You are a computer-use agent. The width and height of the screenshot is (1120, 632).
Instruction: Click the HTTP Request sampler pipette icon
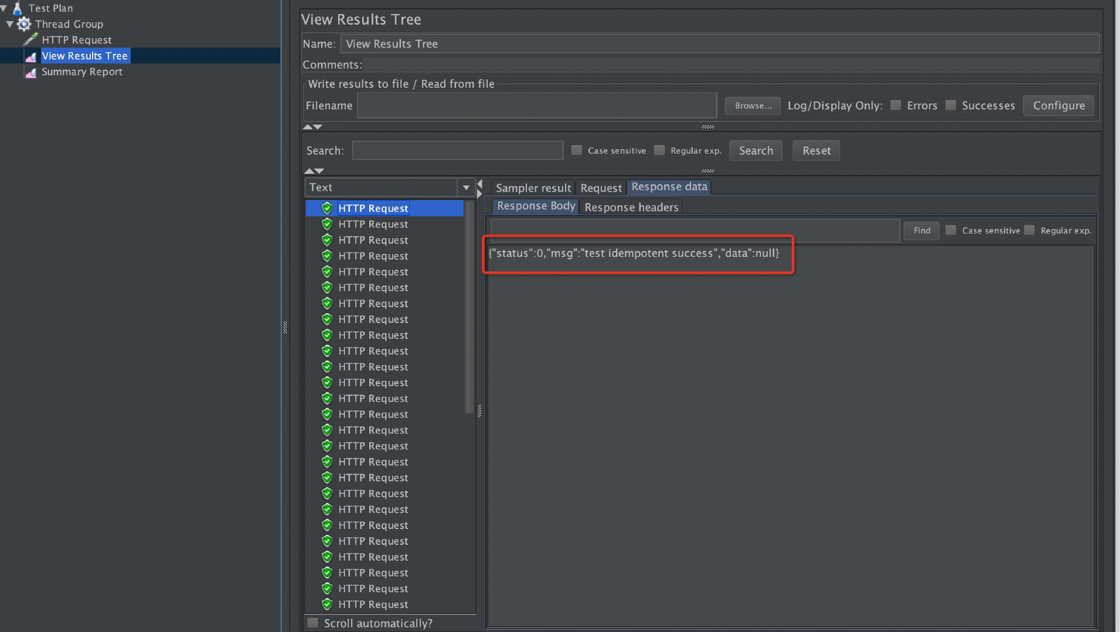click(x=30, y=40)
